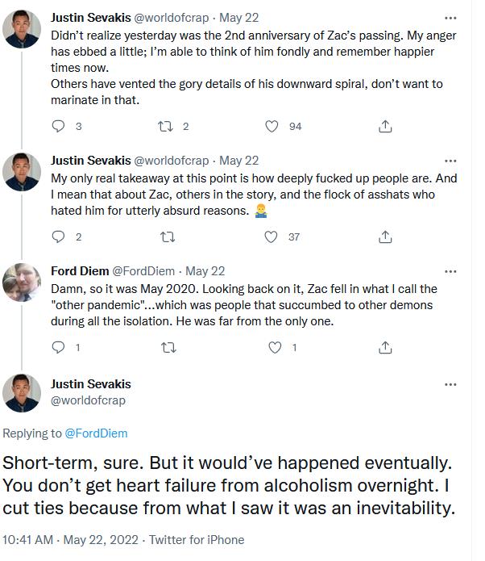Retweet the 'only real takeaway' tweet

point(168,237)
